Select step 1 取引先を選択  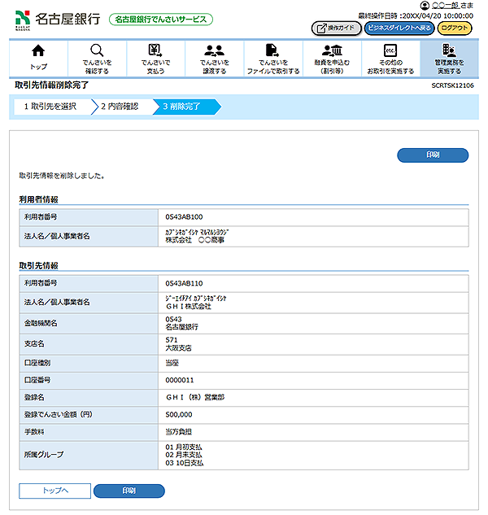tap(50, 106)
